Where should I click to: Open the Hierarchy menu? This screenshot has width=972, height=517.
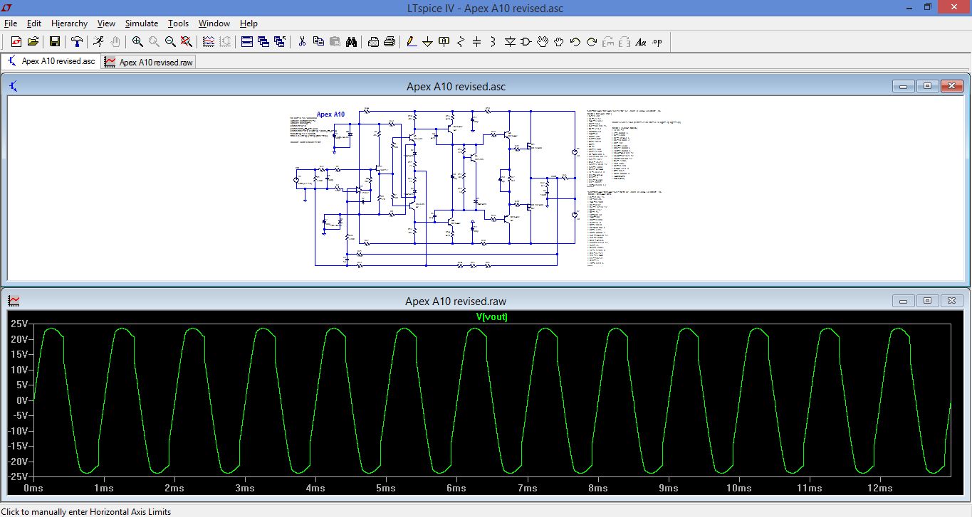[x=69, y=23]
